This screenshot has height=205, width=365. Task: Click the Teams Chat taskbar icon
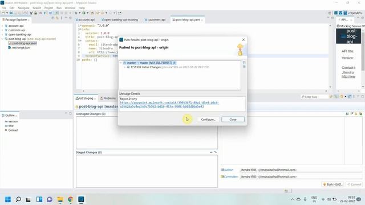click(50, 199)
